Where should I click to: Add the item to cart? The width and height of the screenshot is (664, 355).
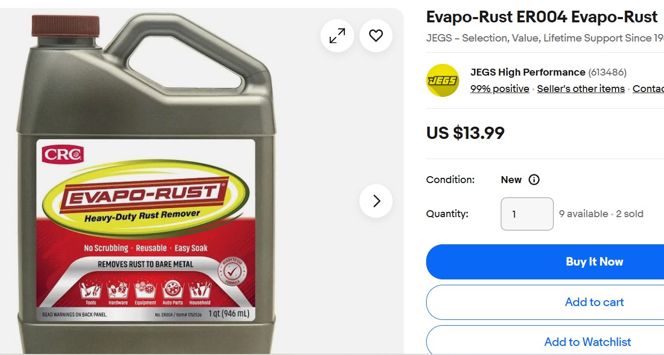[x=545, y=302]
